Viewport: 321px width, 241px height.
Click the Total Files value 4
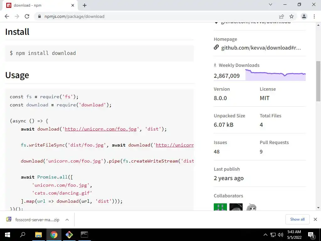(x=261, y=125)
